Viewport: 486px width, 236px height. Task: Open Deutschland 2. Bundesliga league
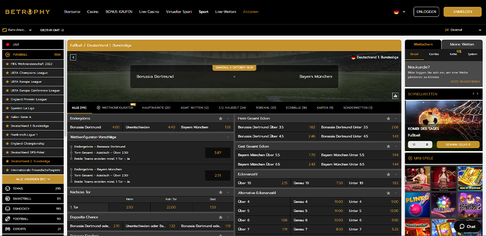pos(33,161)
